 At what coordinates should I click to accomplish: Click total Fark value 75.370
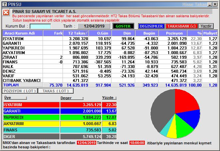(56, 85)
